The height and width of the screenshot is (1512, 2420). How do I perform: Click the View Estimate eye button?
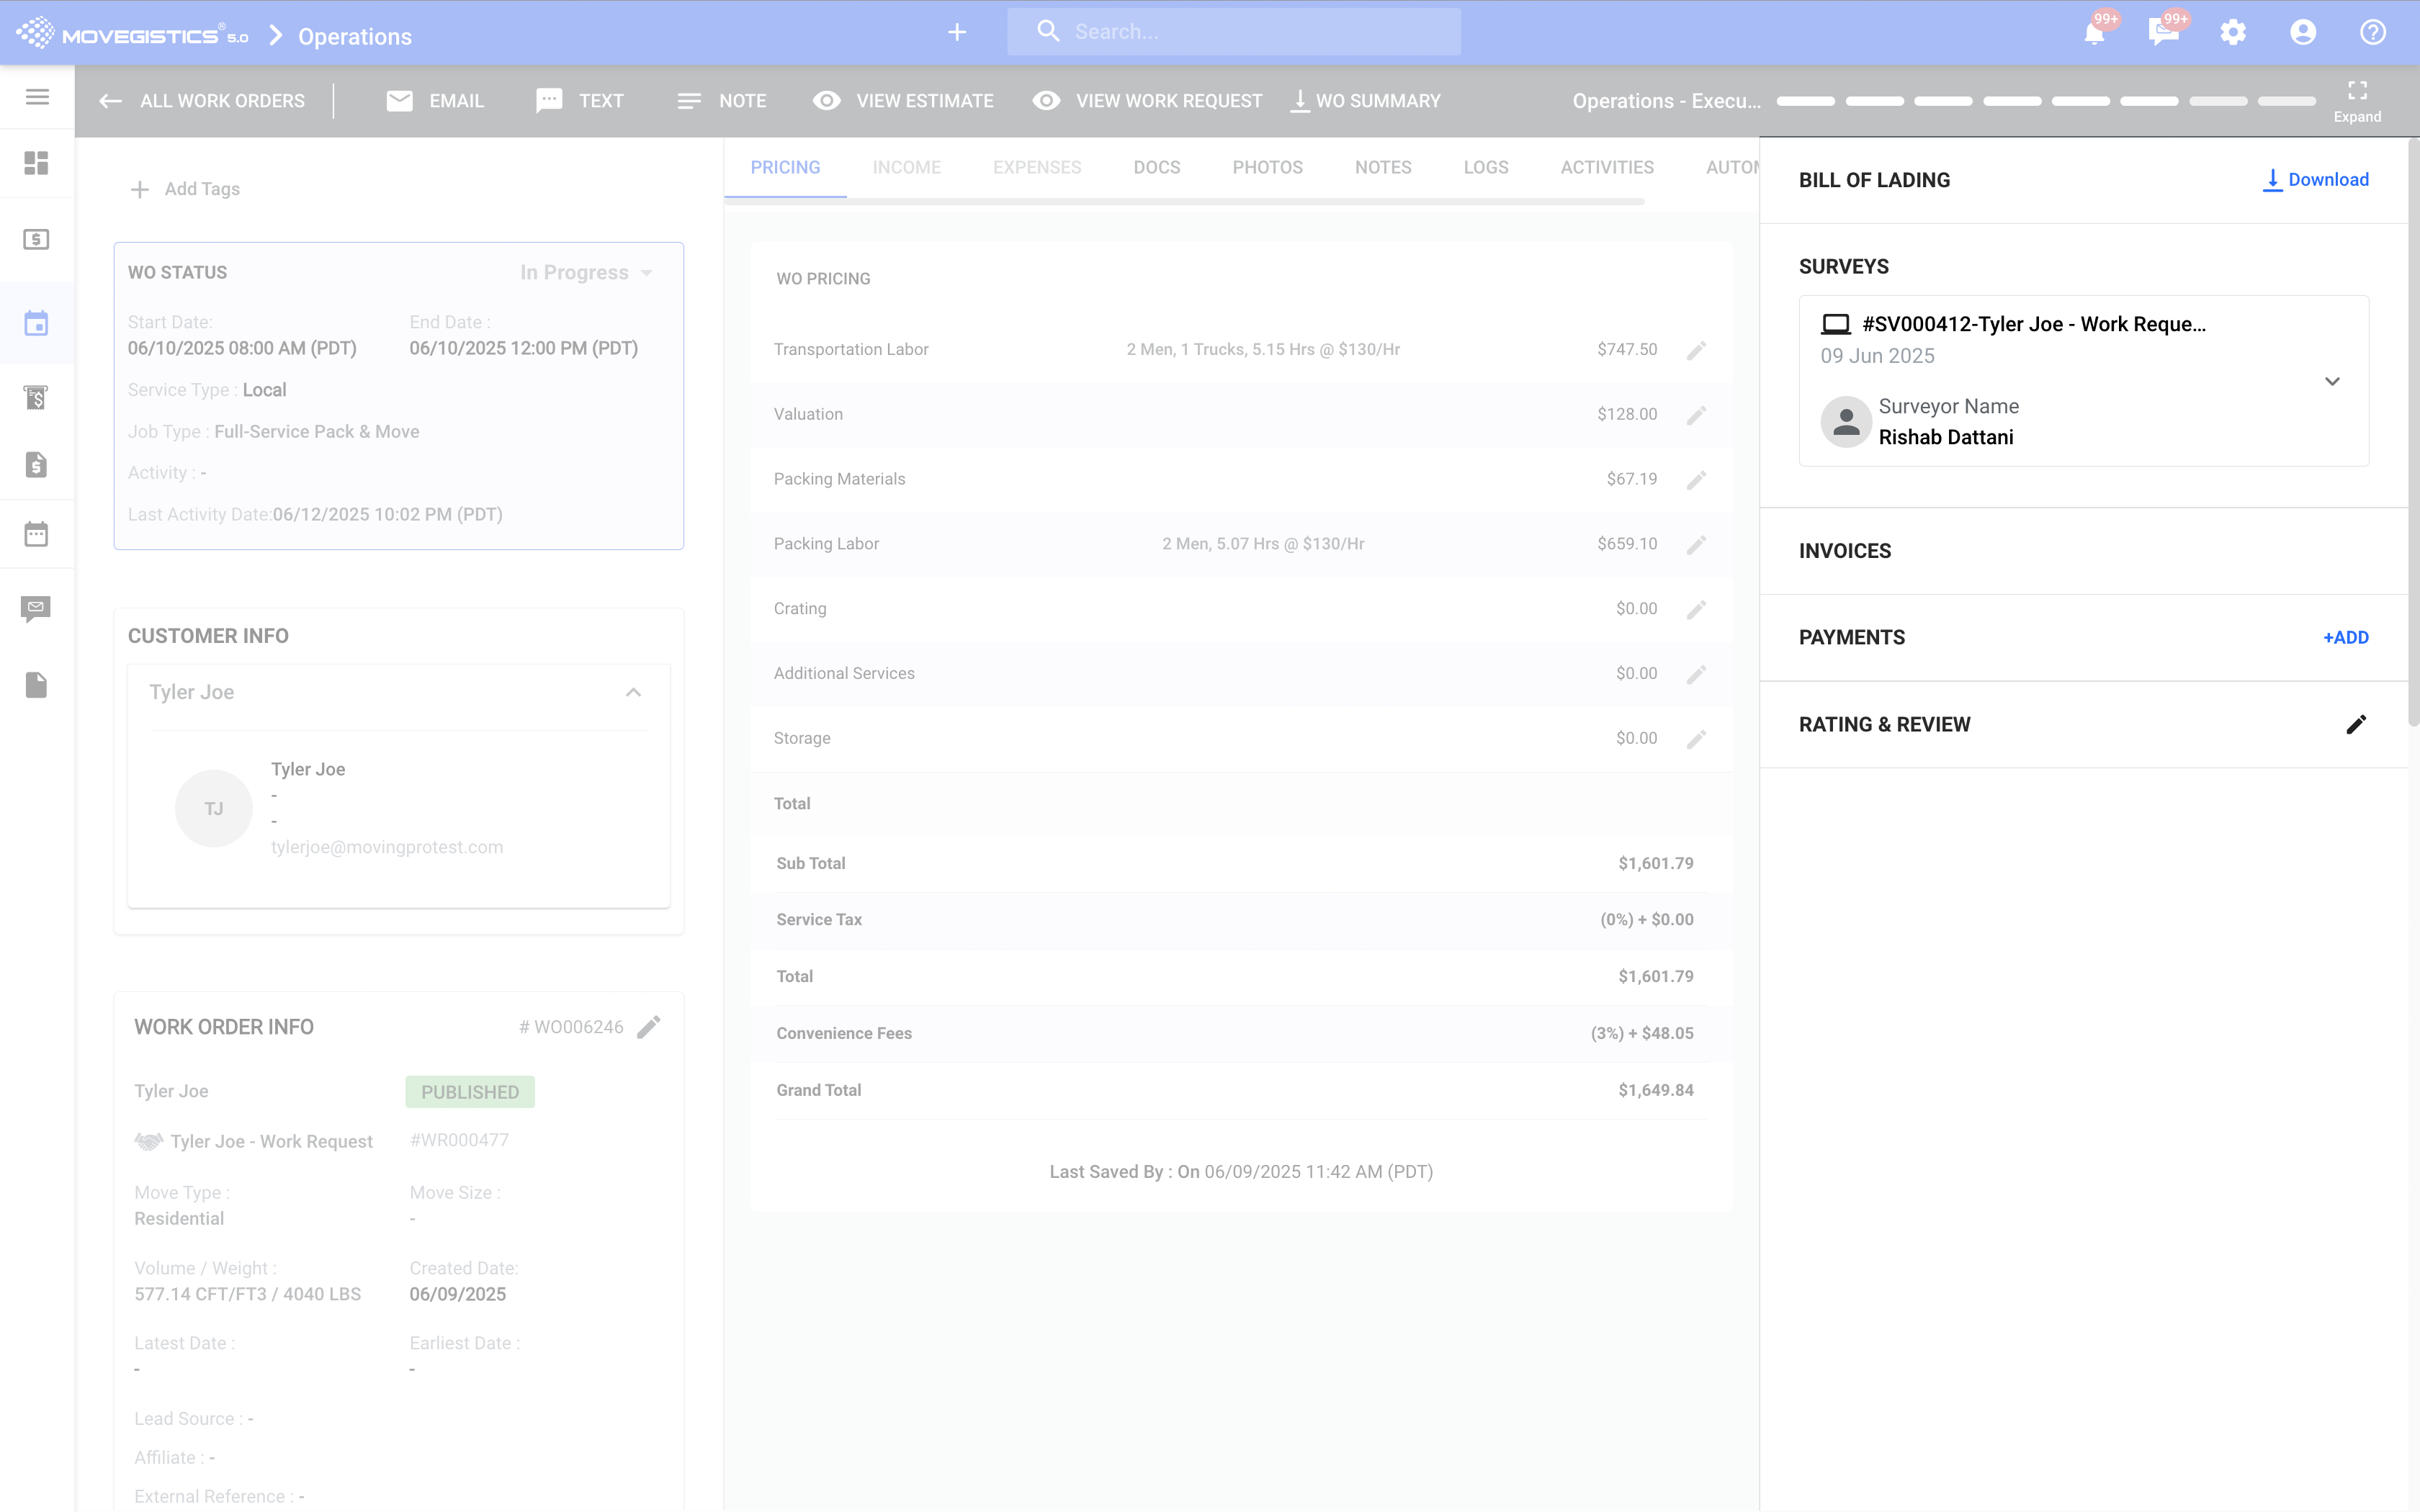tap(903, 101)
